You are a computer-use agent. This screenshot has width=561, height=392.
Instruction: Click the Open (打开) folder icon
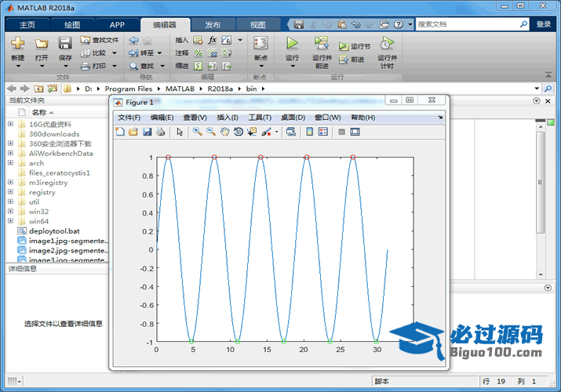click(42, 44)
